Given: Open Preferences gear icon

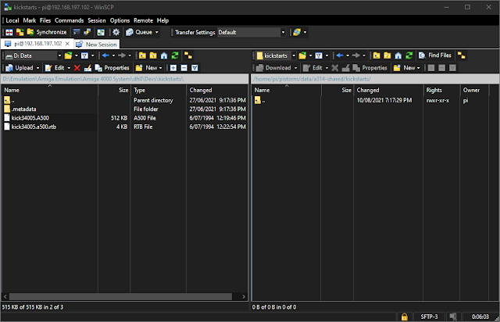Looking at the screenshot, I should coord(116,32).
